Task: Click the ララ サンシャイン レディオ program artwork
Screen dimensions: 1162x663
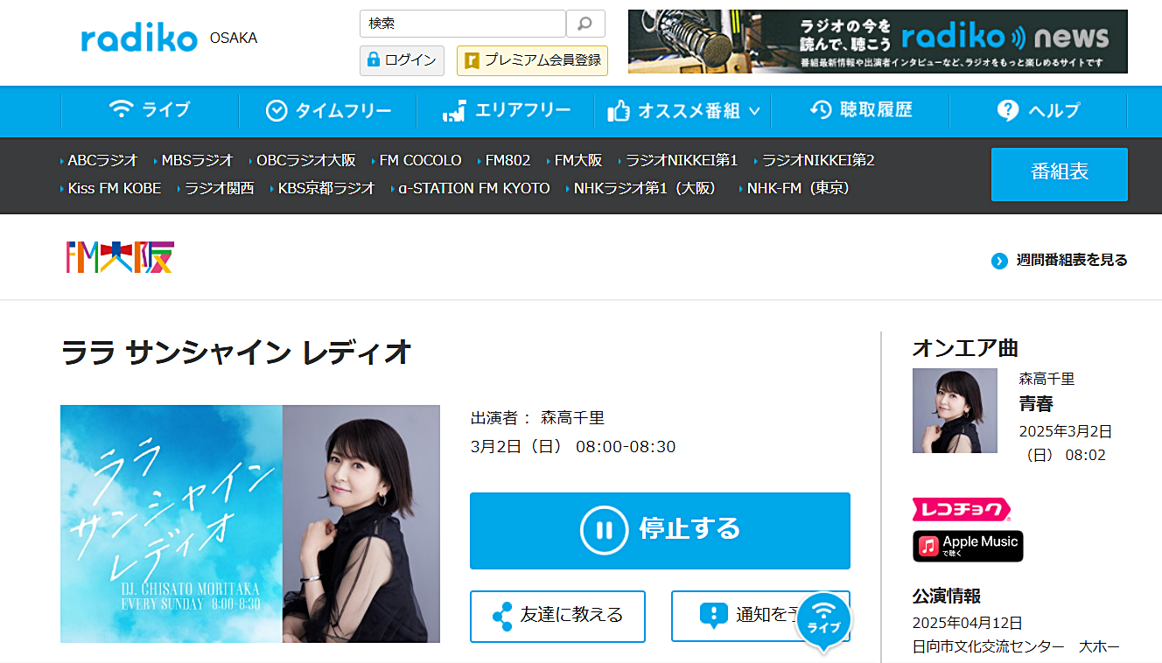Action: (250, 524)
